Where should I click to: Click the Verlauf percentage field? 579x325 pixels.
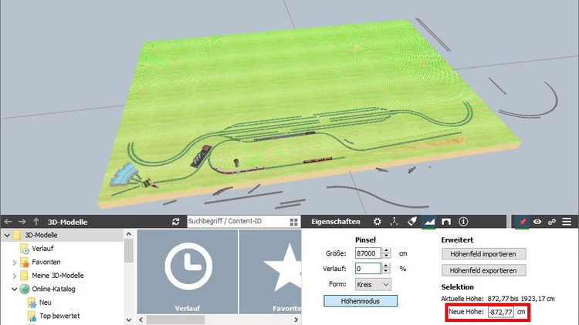pos(367,269)
